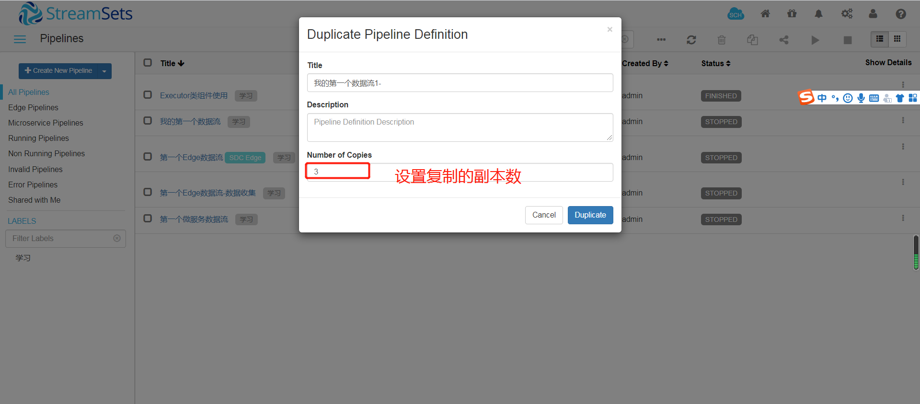Open the StreamSets help question mark icon

click(x=901, y=14)
